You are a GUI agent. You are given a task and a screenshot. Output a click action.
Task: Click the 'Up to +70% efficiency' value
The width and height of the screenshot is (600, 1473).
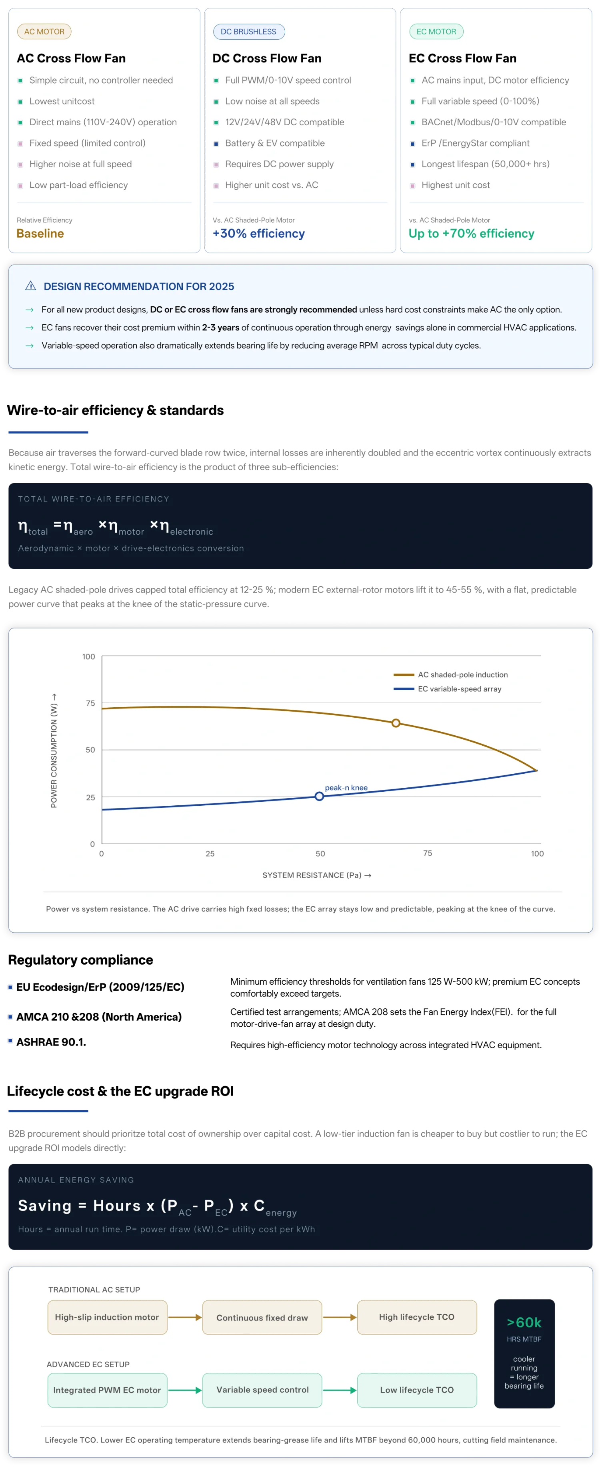coord(472,233)
